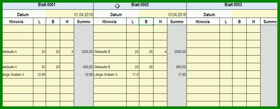Click the Summe value 400,00 cell
This screenshot has height=109, width=280.
83,67
